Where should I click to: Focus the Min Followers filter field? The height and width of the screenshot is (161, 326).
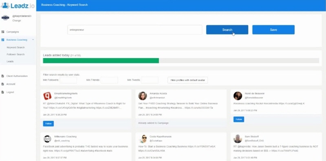point(68,80)
